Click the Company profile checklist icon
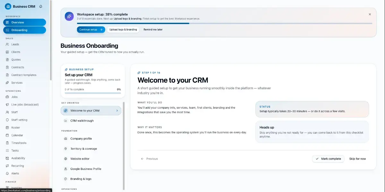The height and width of the screenshot is (192, 385). point(65,139)
